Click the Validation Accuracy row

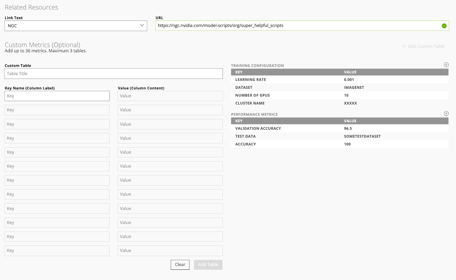[x=339, y=128]
